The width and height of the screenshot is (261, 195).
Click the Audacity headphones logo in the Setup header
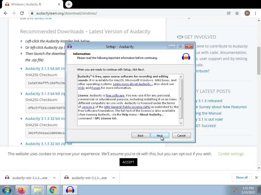pyautogui.click(x=186, y=57)
